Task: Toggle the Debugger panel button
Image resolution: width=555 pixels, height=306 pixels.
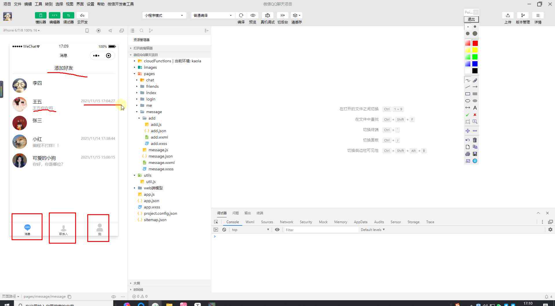Action: (x=68, y=15)
